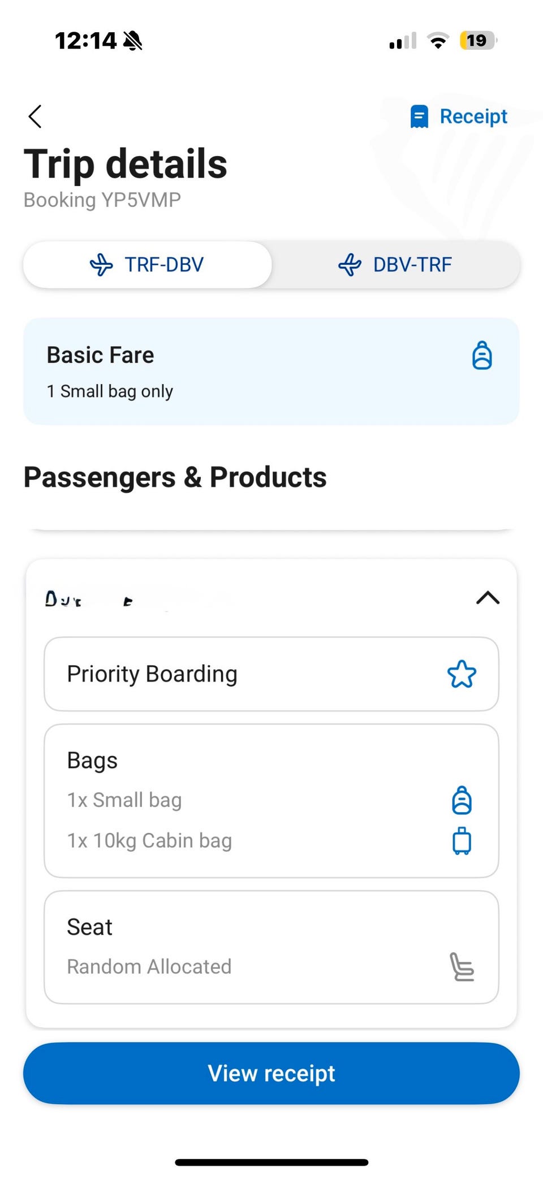Image resolution: width=543 pixels, height=1177 pixels.
Task: Open the Priority Boarding card
Action: click(271, 674)
